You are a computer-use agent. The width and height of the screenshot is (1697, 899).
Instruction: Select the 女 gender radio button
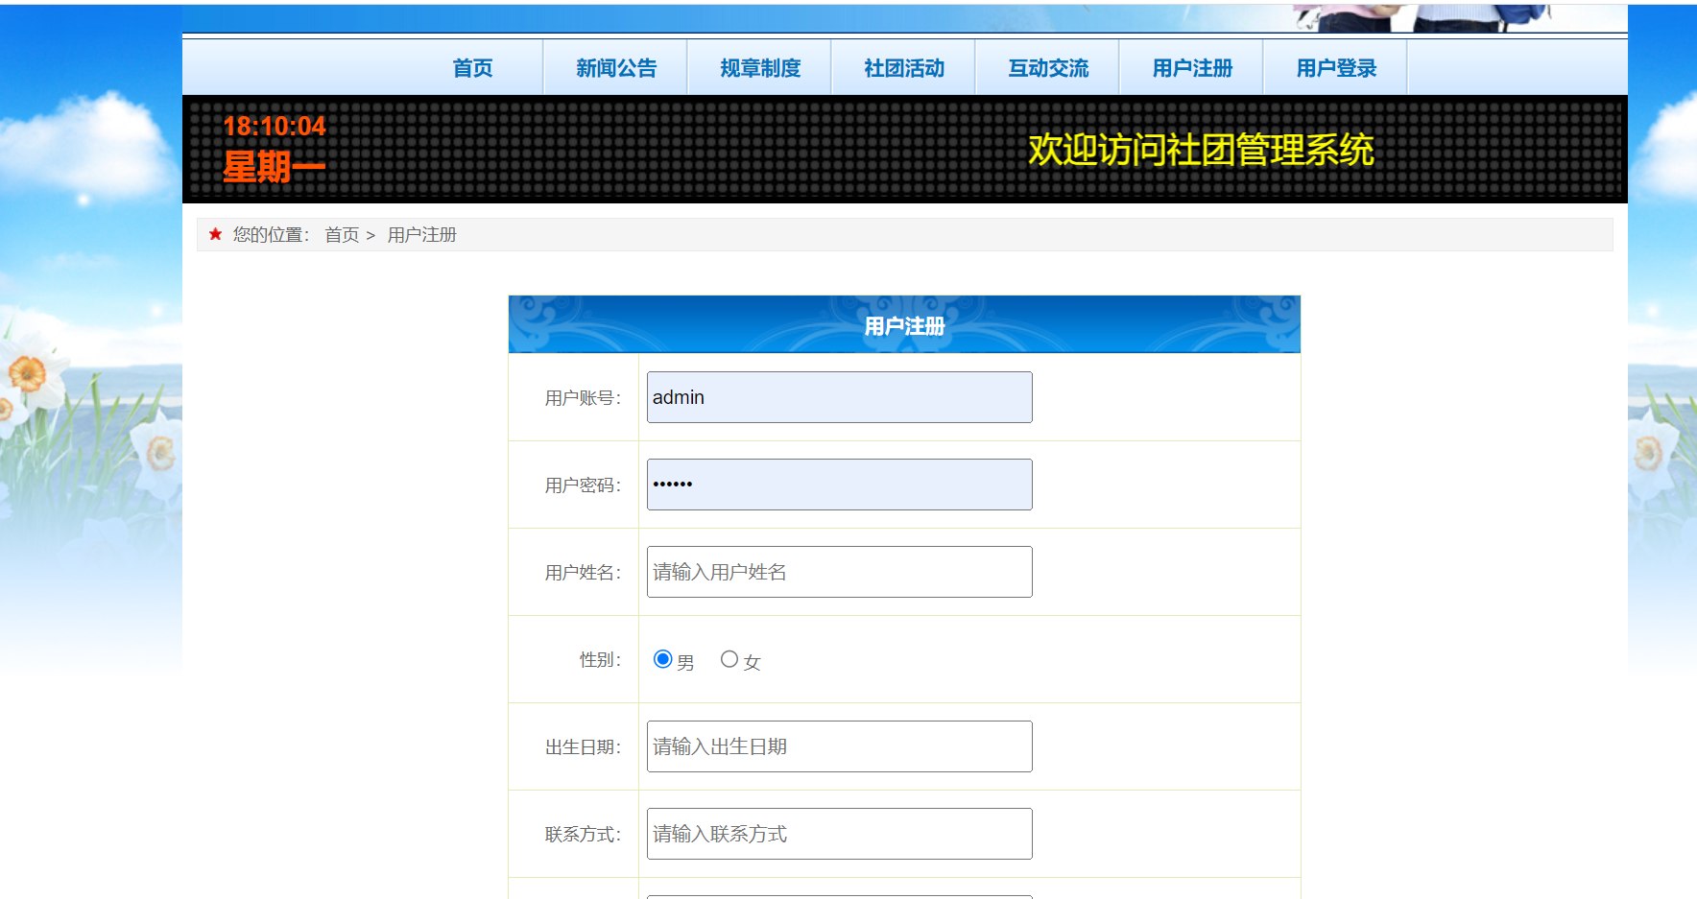[x=729, y=659]
